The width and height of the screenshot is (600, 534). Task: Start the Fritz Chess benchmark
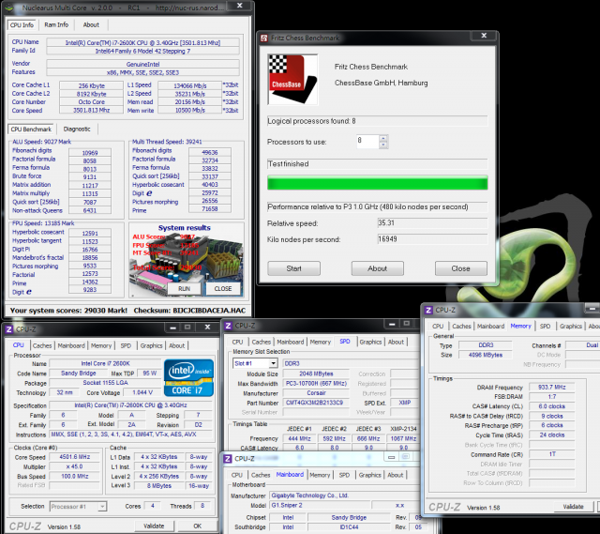coord(293,268)
